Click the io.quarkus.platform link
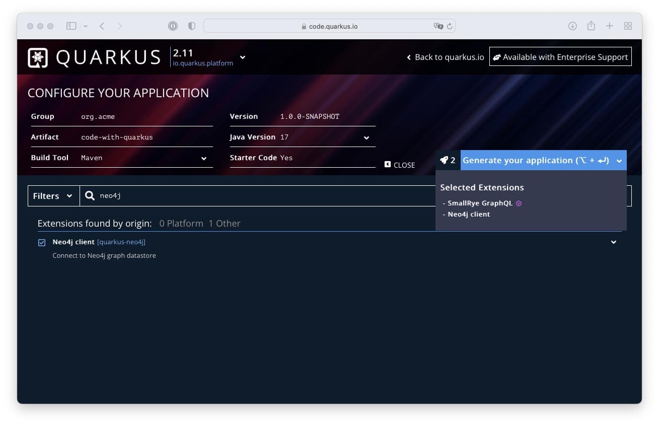Viewport: 659px width, 425px height. (203, 63)
